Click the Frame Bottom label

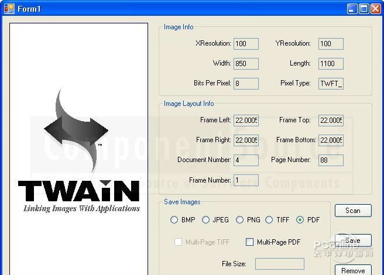[296, 140]
